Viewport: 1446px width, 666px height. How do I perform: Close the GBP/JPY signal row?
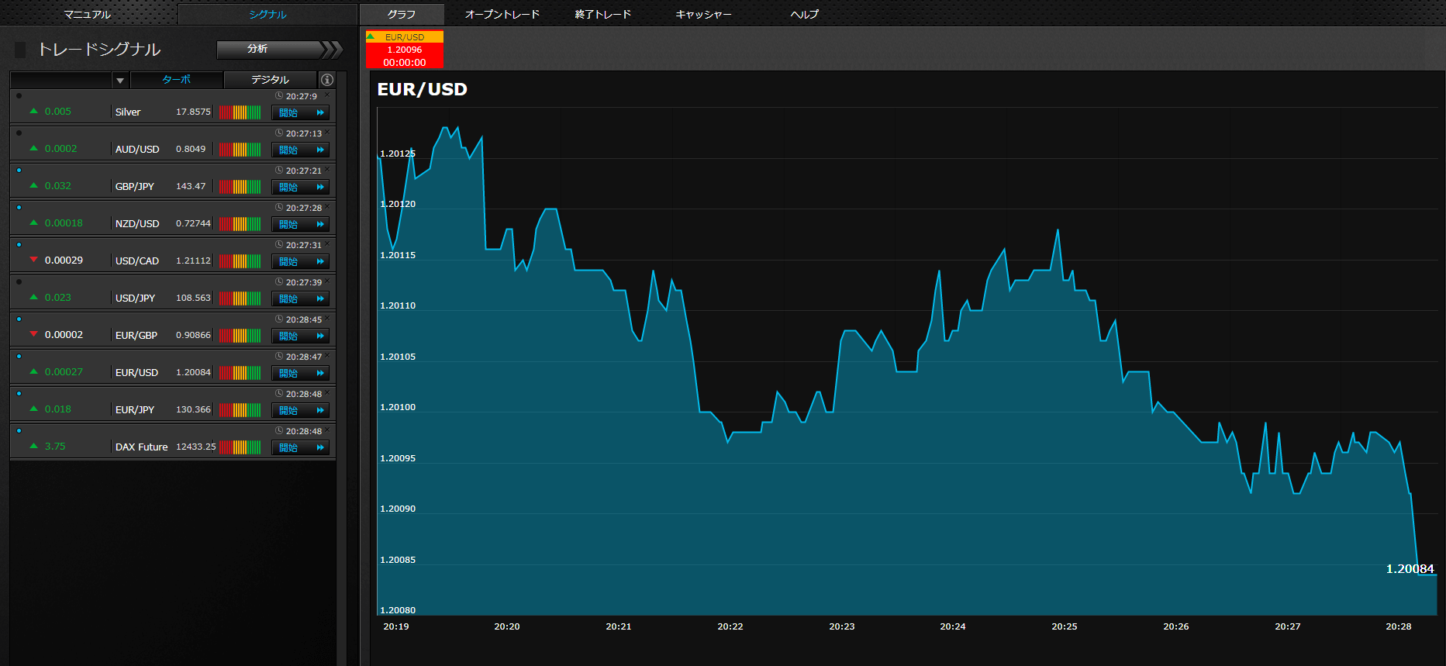tap(327, 170)
